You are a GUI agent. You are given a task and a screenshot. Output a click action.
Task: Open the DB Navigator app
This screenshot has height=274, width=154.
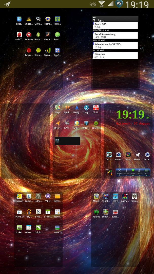tap(96, 108)
